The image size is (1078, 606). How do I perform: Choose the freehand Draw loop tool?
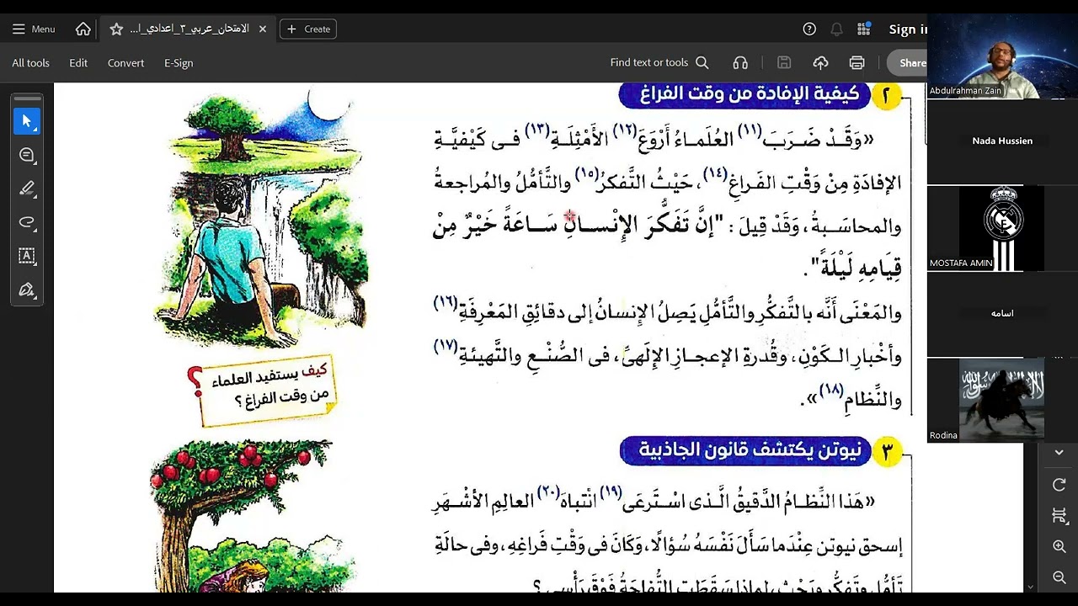tap(26, 222)
